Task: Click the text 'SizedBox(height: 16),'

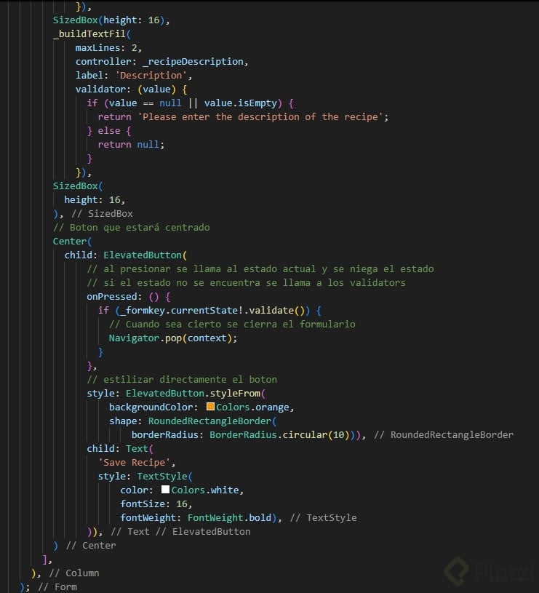Action: pyautogui.click(x=111, y=20)
